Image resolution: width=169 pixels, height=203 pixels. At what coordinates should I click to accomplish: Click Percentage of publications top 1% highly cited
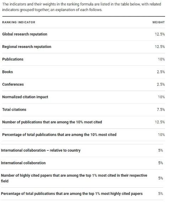point(72,193)
